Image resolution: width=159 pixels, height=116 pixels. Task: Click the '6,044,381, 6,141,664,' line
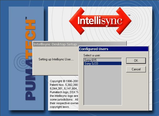coord(64,88)
